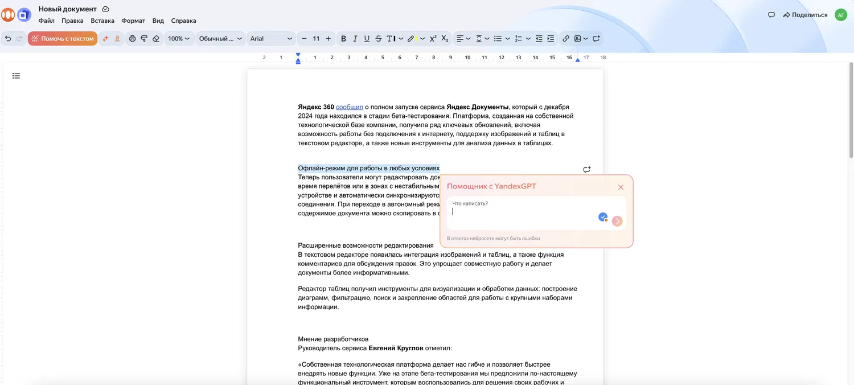Print the document using printer icon

[x=132, y=39]
